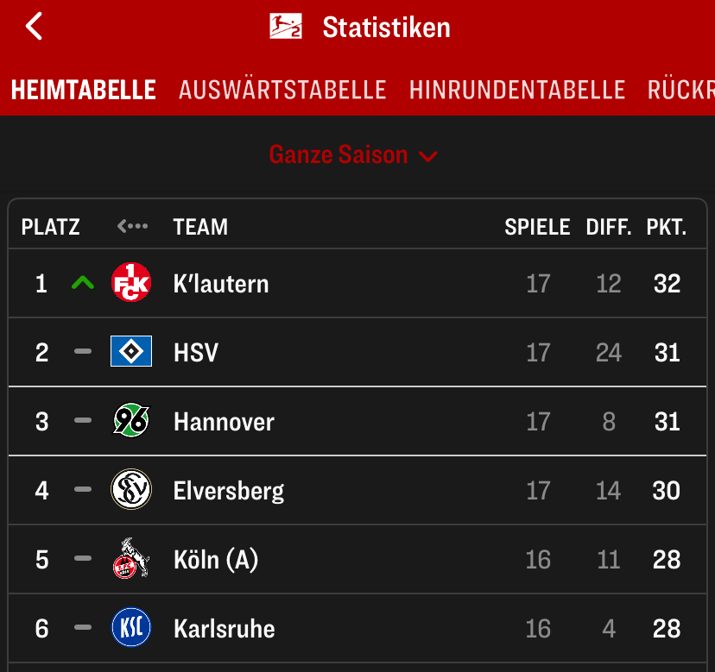
Task: Sort by the PKT. column header
Action: pyautogui.click(x=666, y=227)
